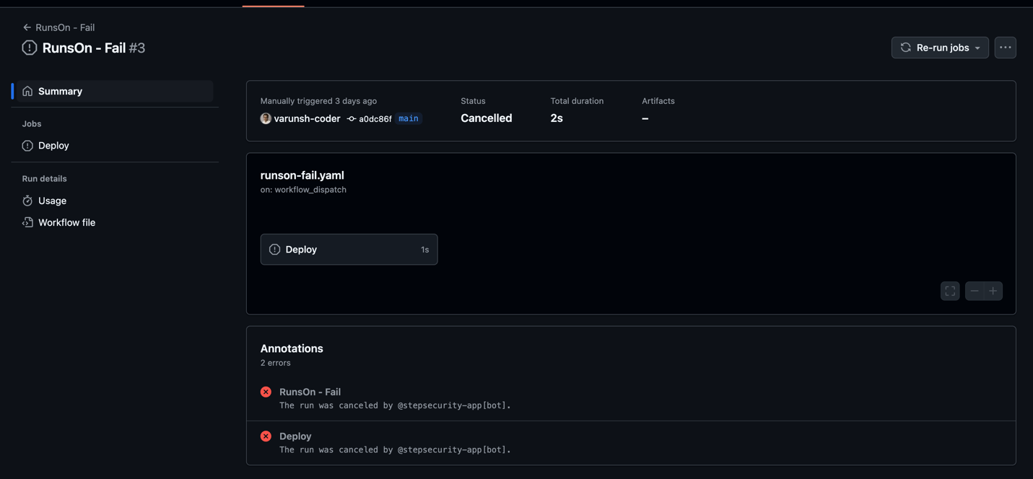Click the red error icon beside Deploy annotation
This screenshot has width=1033, height=479.
266,436
